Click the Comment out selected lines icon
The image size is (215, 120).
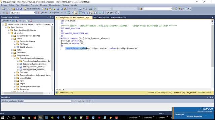(x=100, y=13)
